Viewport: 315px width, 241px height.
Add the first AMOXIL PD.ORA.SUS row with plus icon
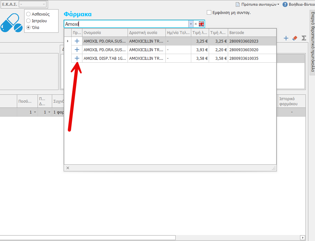click(x=77, y=41)
